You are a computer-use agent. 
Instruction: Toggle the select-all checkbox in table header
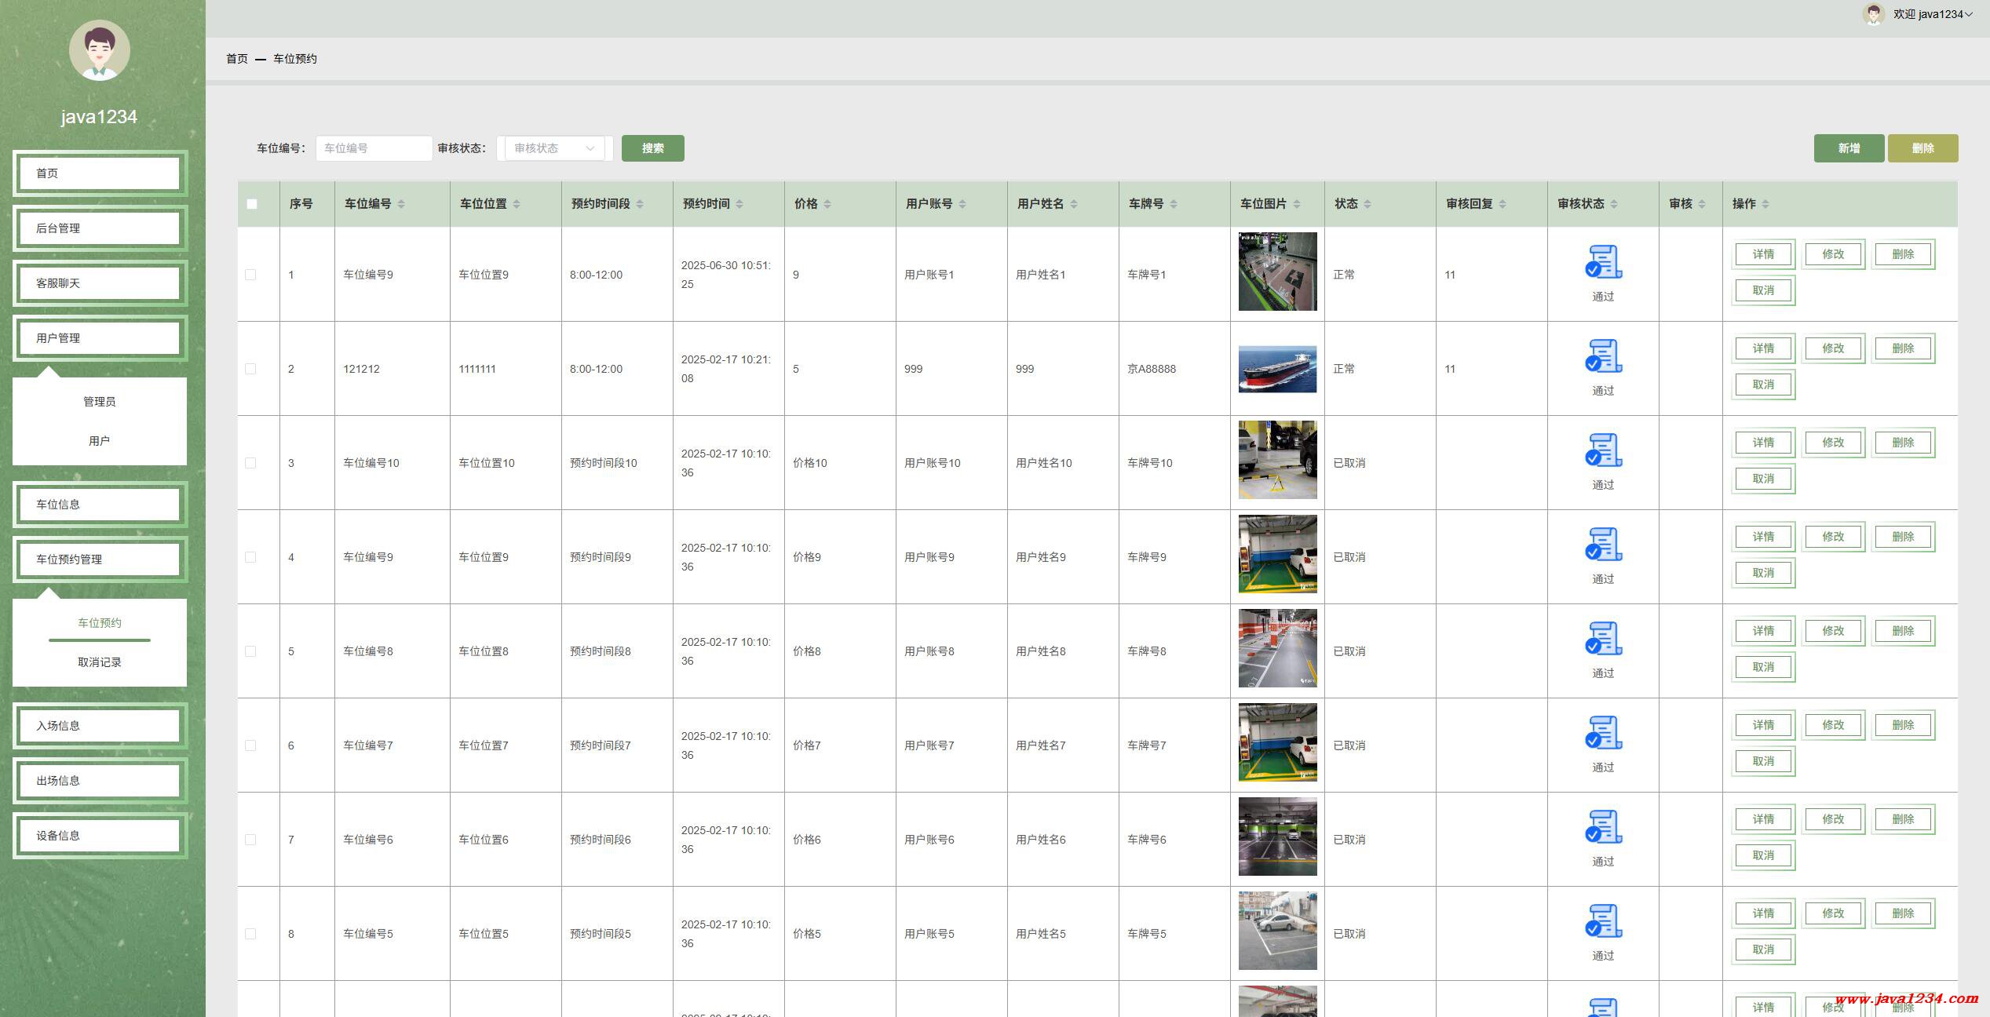[x=252, y=204]
